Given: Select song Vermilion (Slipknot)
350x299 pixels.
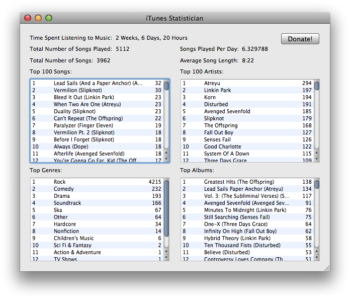Looking at the screenshot, I should point(97,90).
